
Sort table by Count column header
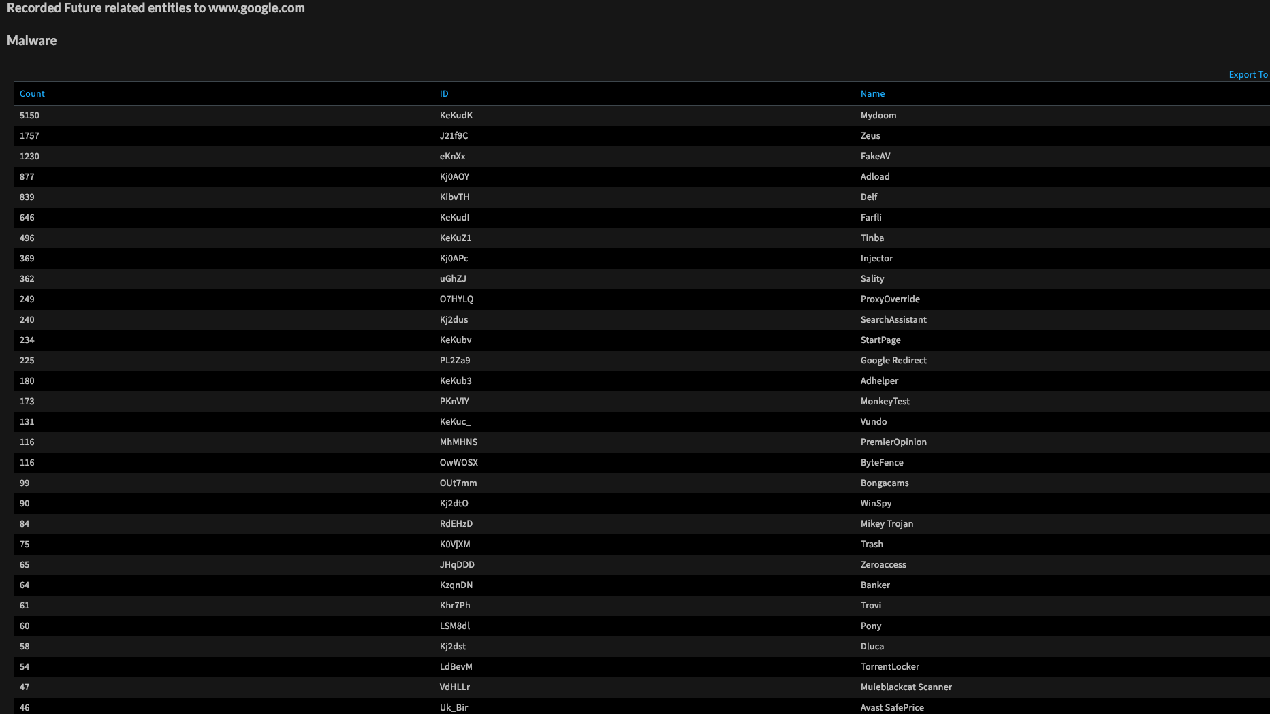[32, 94]
